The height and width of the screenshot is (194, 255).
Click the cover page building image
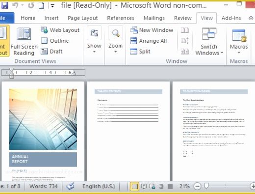43,119
